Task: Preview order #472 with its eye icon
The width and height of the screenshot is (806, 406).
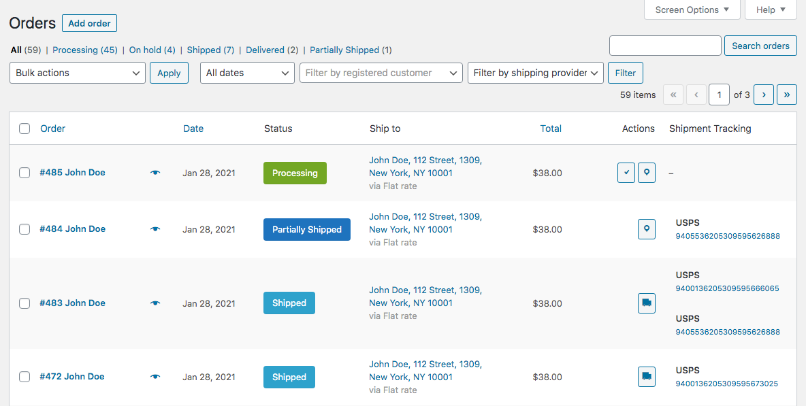Action: click(x=155, y=376)
